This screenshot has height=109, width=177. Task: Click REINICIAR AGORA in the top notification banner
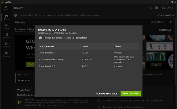coord(166,15)
